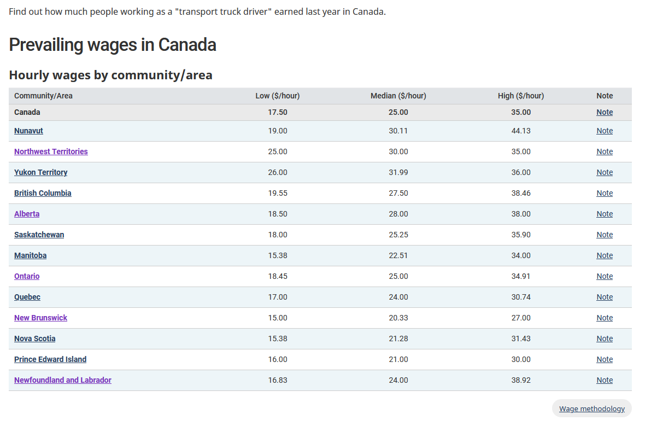Open the Note link for Canada row
The width and height of the screenshot is (651, 432).
point(605,112)
